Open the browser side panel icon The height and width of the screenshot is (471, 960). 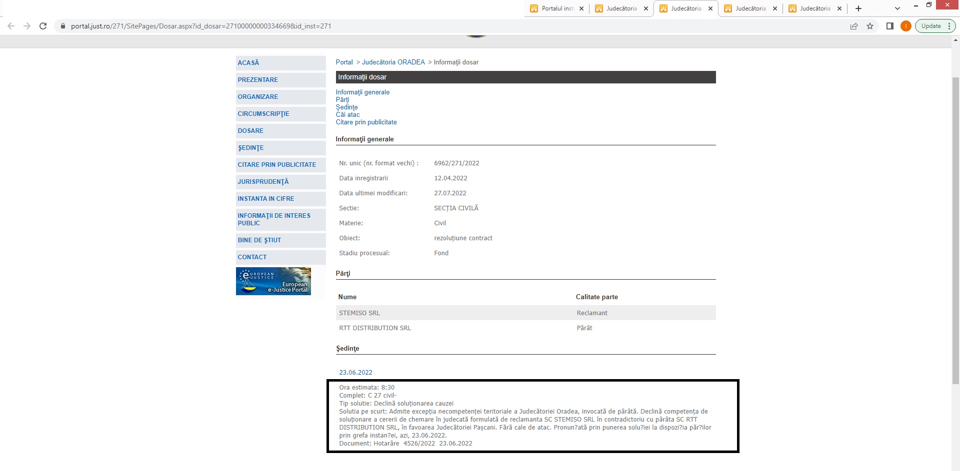890,26
